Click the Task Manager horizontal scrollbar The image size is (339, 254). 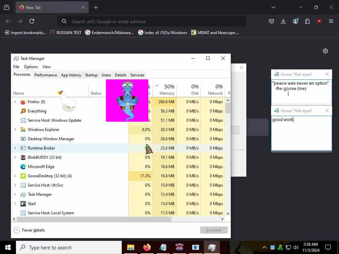coord(94,219)
